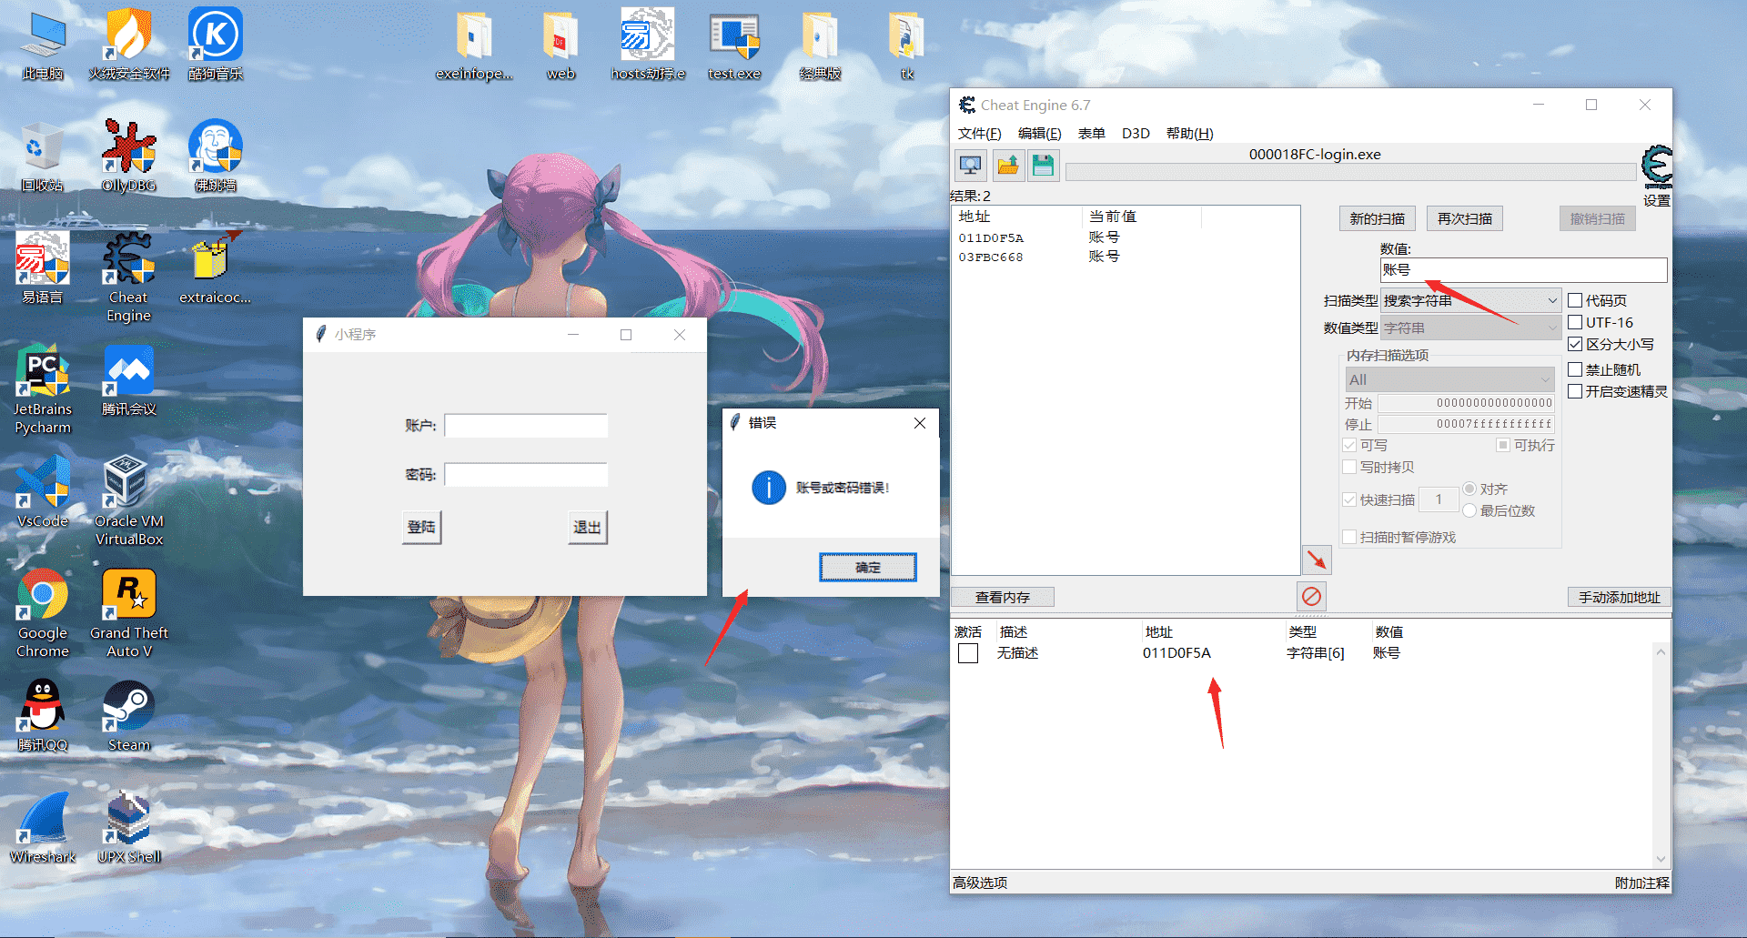The height and width of the screenshot is (938, 1747).
Task: Launch Tencent QQ shortcut
Action: pyautogui.click(x=43, y=717)
